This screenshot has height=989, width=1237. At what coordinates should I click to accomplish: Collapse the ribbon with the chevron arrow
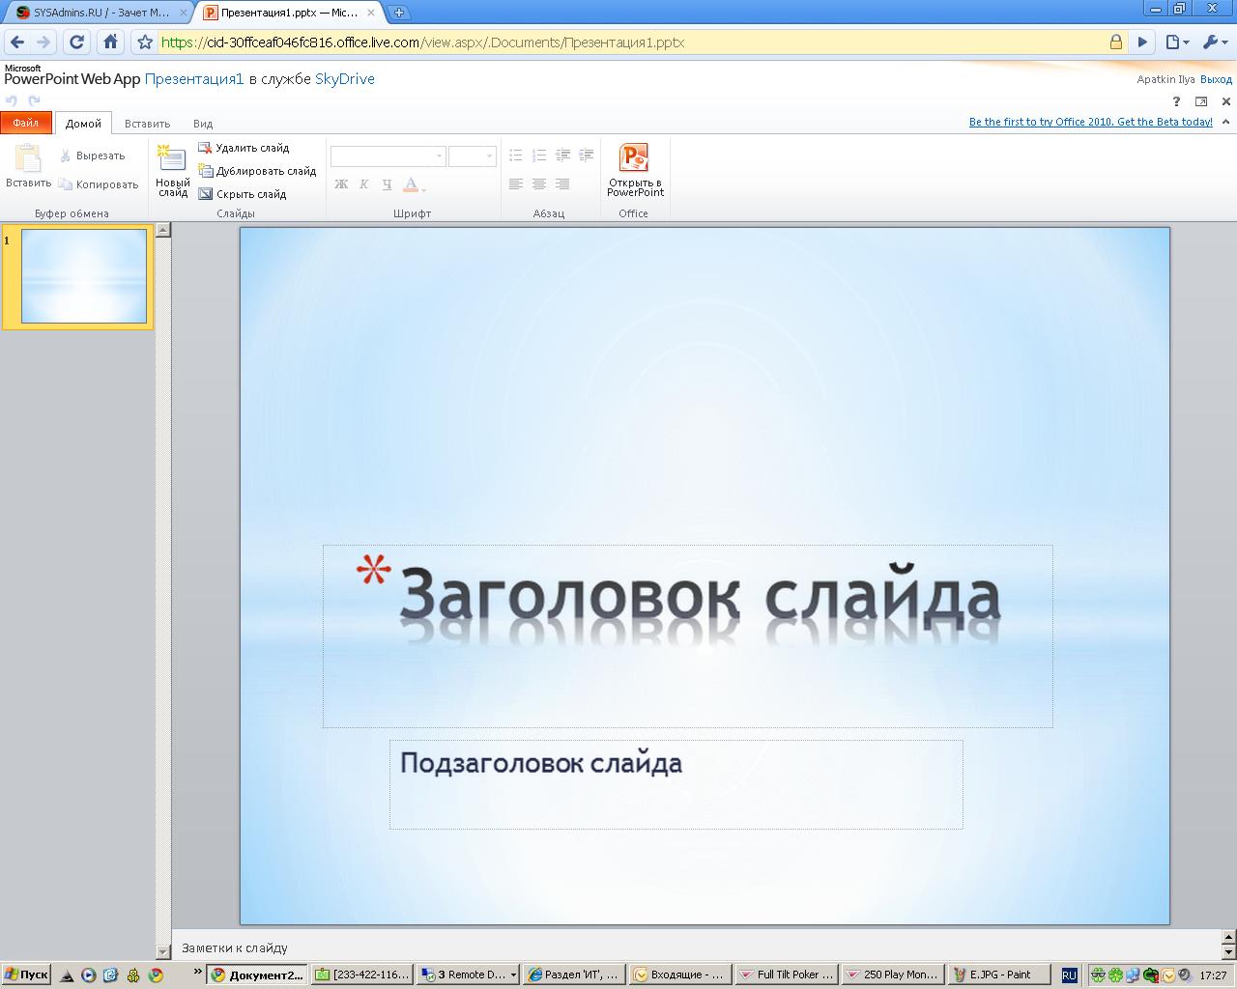pyautogui.click(x=1226, y=122)
